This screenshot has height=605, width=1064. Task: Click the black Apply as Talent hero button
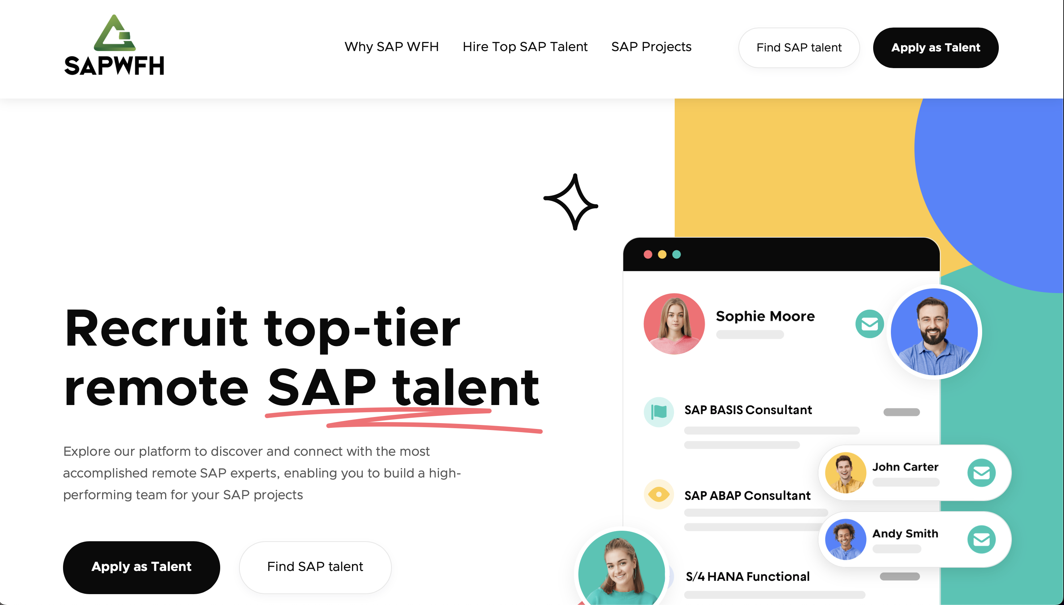click(142, 567)
